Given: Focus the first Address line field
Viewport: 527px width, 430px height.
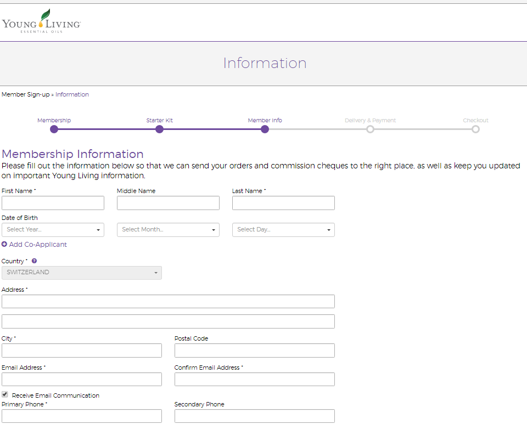Looking at the screenshot, I should tap(168, 302).
